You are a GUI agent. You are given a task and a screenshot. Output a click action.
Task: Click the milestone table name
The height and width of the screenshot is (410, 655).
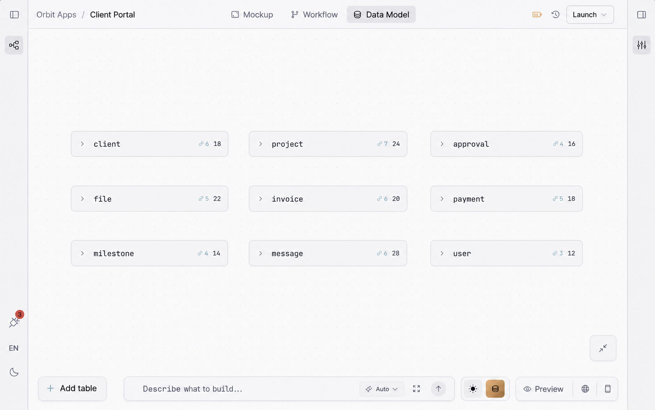coord(114,253)
